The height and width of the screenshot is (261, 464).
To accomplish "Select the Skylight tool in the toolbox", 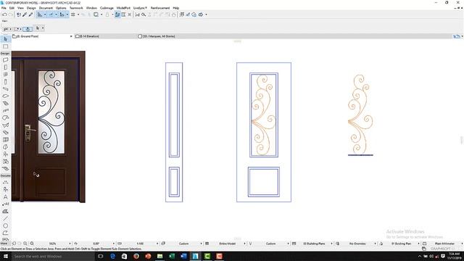I will (x=5, y=132).
